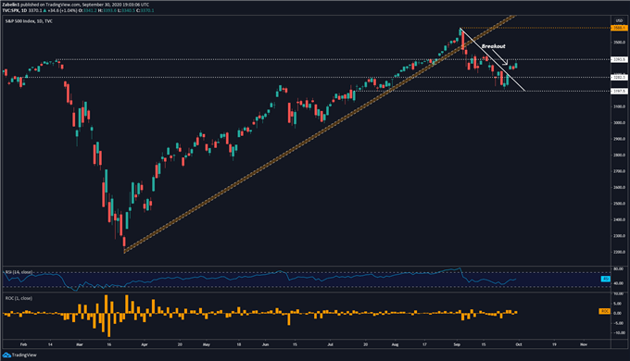Screen dimensions: 630x361
Task: Select the white descending resistance trendline
Action: click(492, 59)
